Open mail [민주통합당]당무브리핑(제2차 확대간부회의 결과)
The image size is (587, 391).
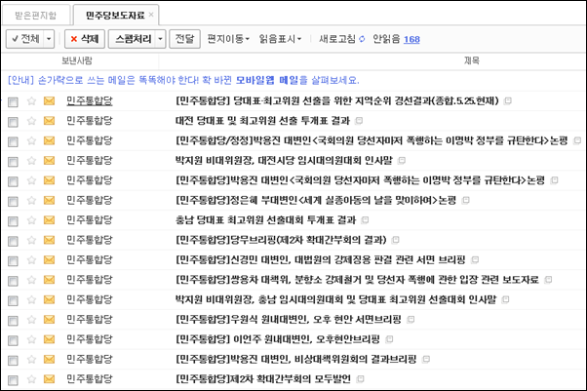tap(281, 240)
